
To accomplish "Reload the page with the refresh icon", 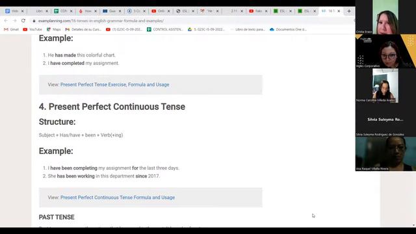I will (23, 20).
